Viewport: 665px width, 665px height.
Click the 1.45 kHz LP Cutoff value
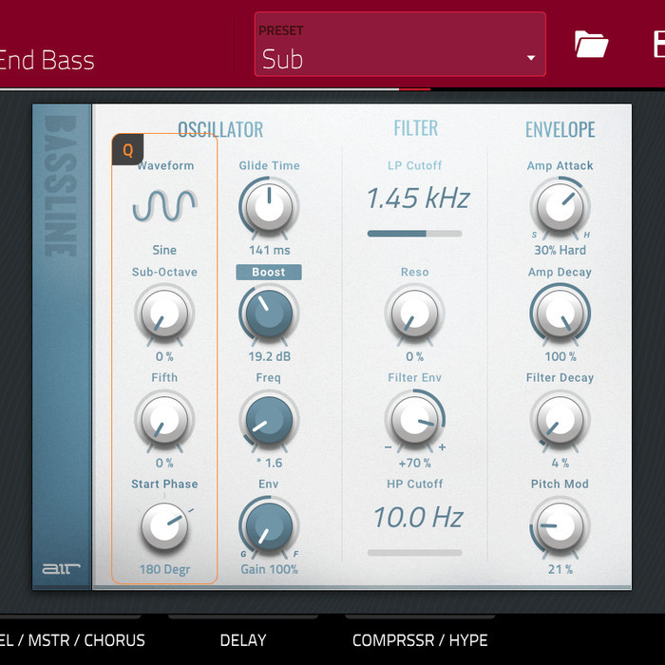click(418, 198)
